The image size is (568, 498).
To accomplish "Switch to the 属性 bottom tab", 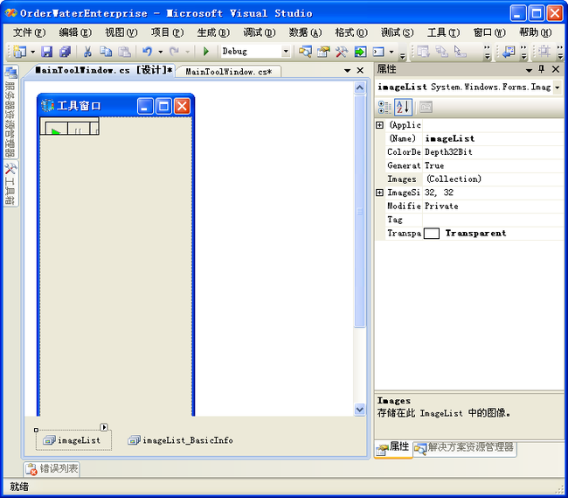I will coord(393,448).
